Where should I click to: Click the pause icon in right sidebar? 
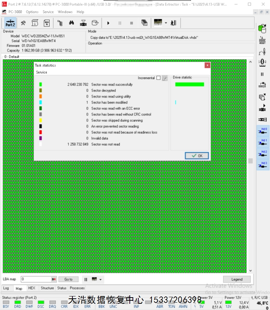point(262,74)
